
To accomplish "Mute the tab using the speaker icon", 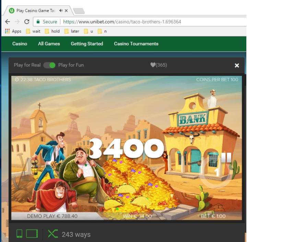I will [x=61, y=11].
